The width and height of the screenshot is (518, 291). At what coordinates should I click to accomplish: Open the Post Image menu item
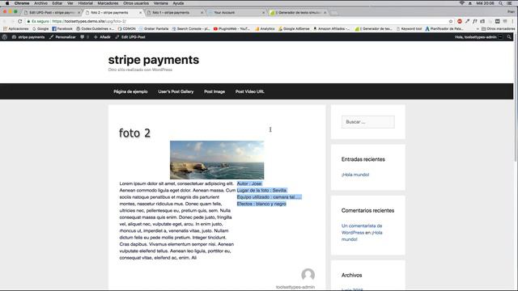(214, 91)
